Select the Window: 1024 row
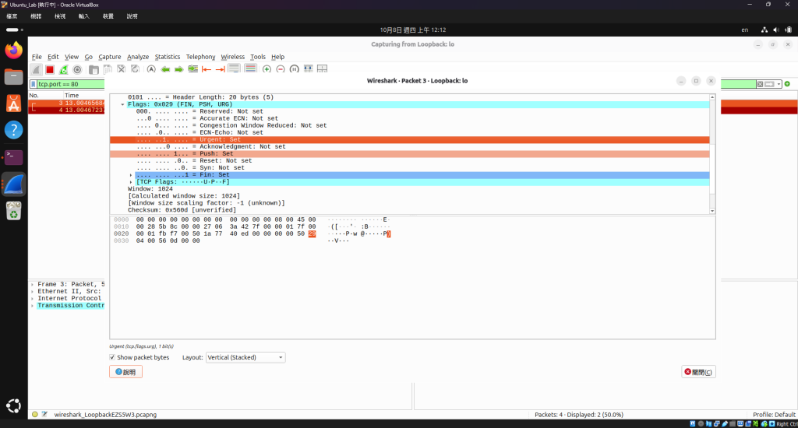 (x=410, y=189)
